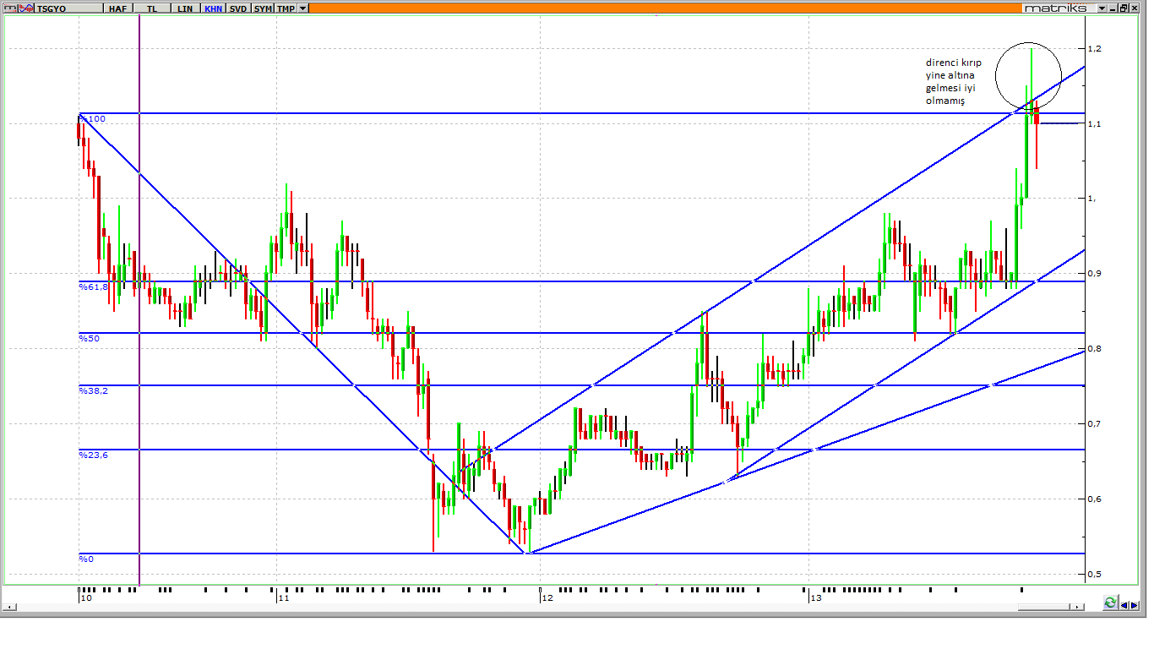Click the green refresh icon at bottom right
The height and width of the screenshot is (649, 1154).
[1109, 603]
